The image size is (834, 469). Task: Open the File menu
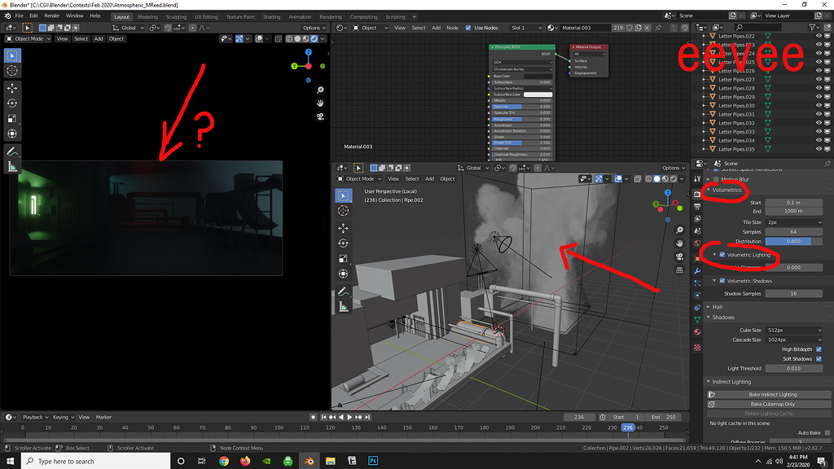20,16
